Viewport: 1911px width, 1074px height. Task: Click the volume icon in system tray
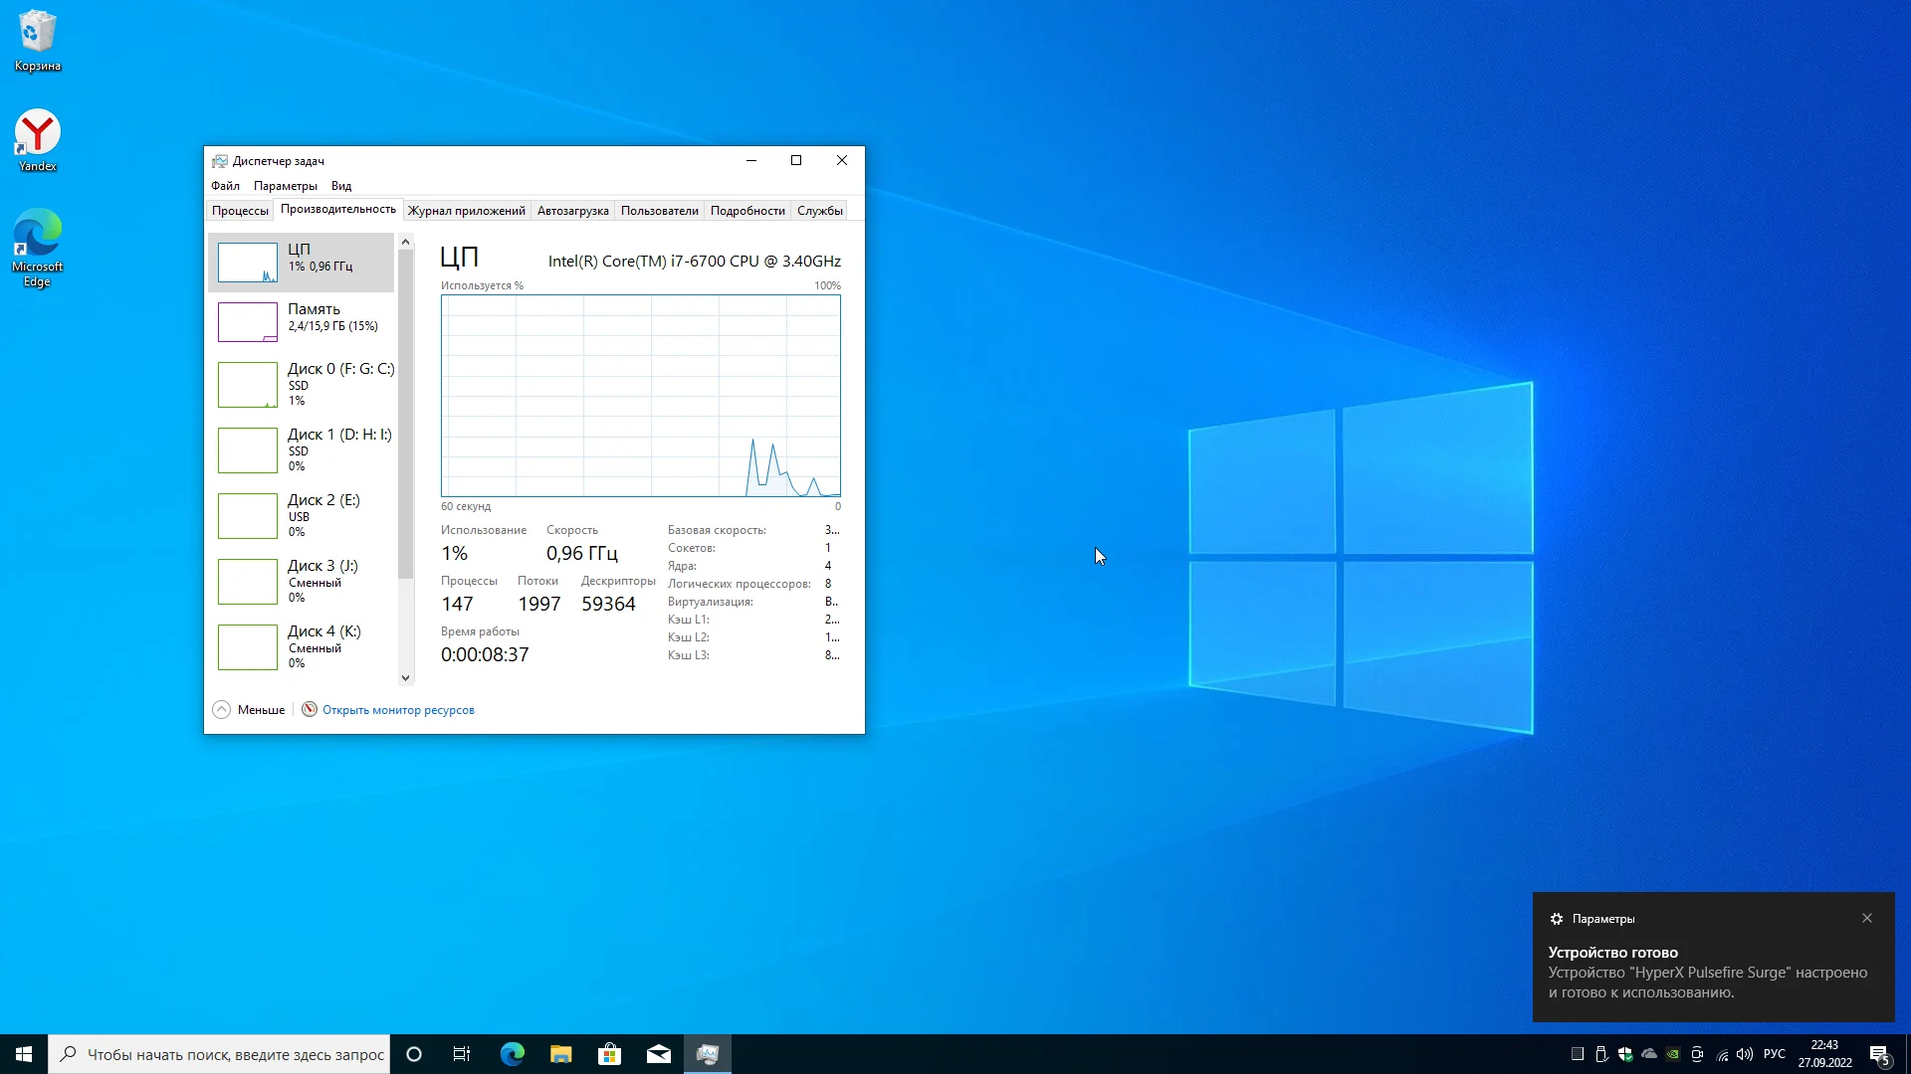[1745, 1054]
